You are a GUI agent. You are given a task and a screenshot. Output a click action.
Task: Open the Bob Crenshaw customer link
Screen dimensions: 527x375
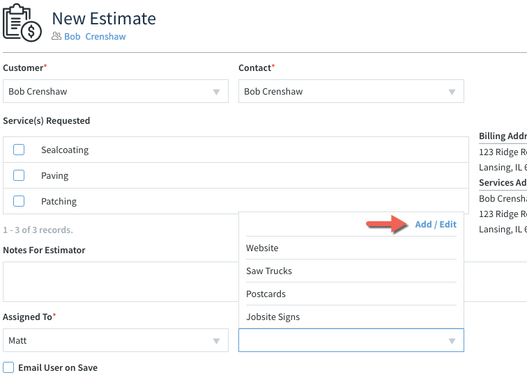pyautogui.click(x=95, y=36)
